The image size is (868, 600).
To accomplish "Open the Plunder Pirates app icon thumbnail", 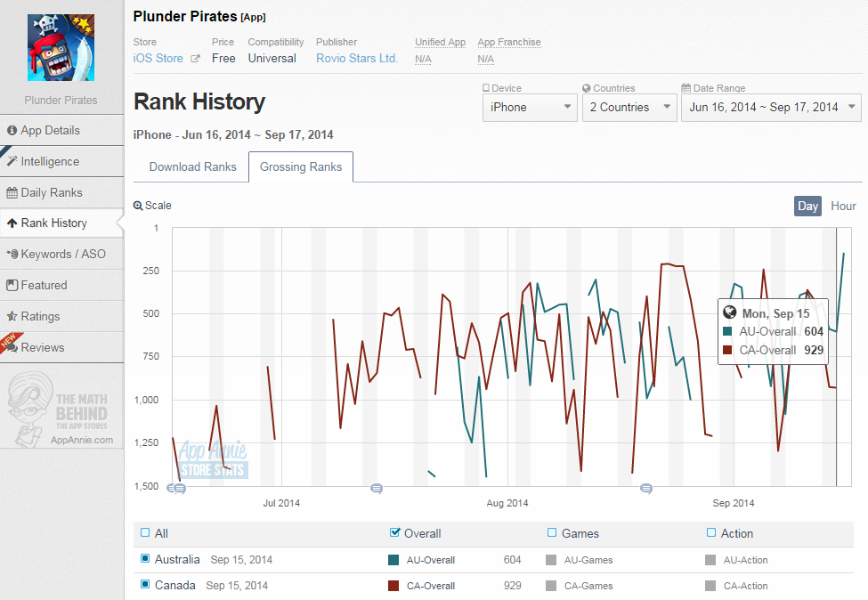I will coord(61,47).
